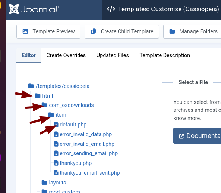Click the thankyou.php file icon
This screenshot has height=193, width=221.
[x=56, y=163]
